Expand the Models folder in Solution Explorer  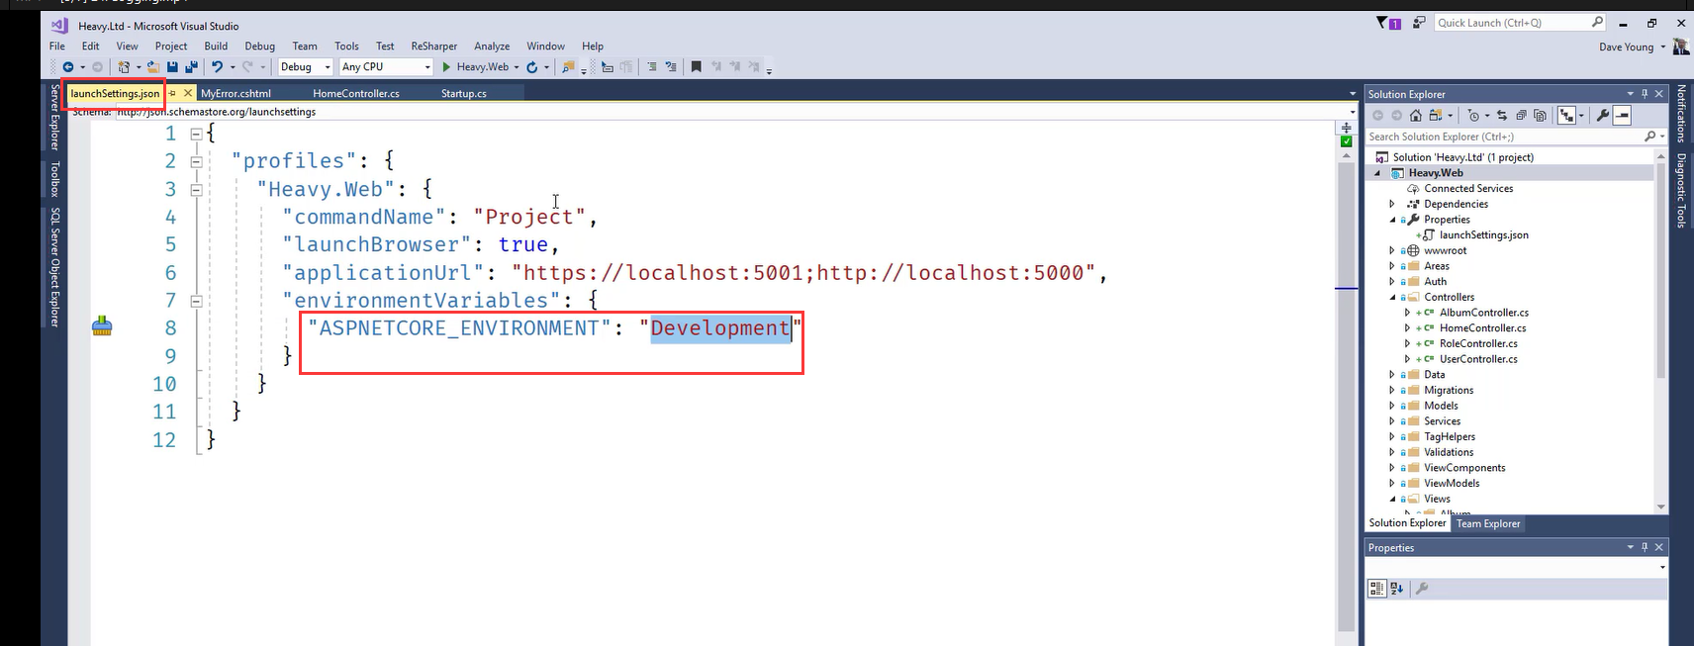point(1392,406)
